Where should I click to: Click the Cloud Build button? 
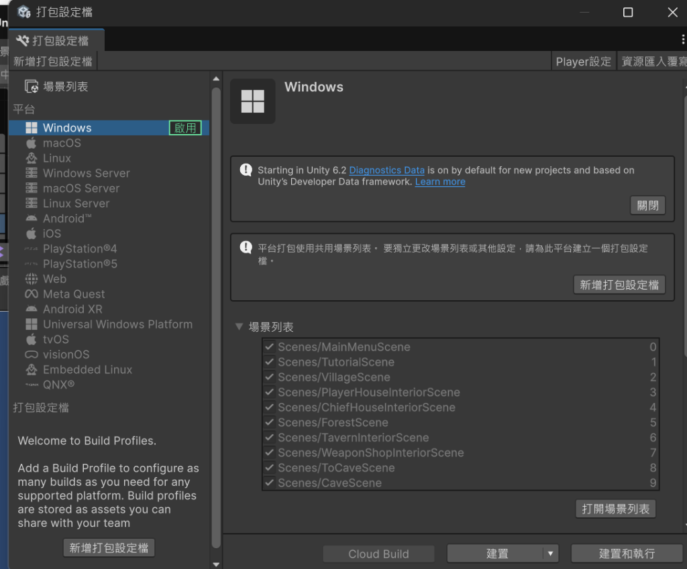point(378,554)
